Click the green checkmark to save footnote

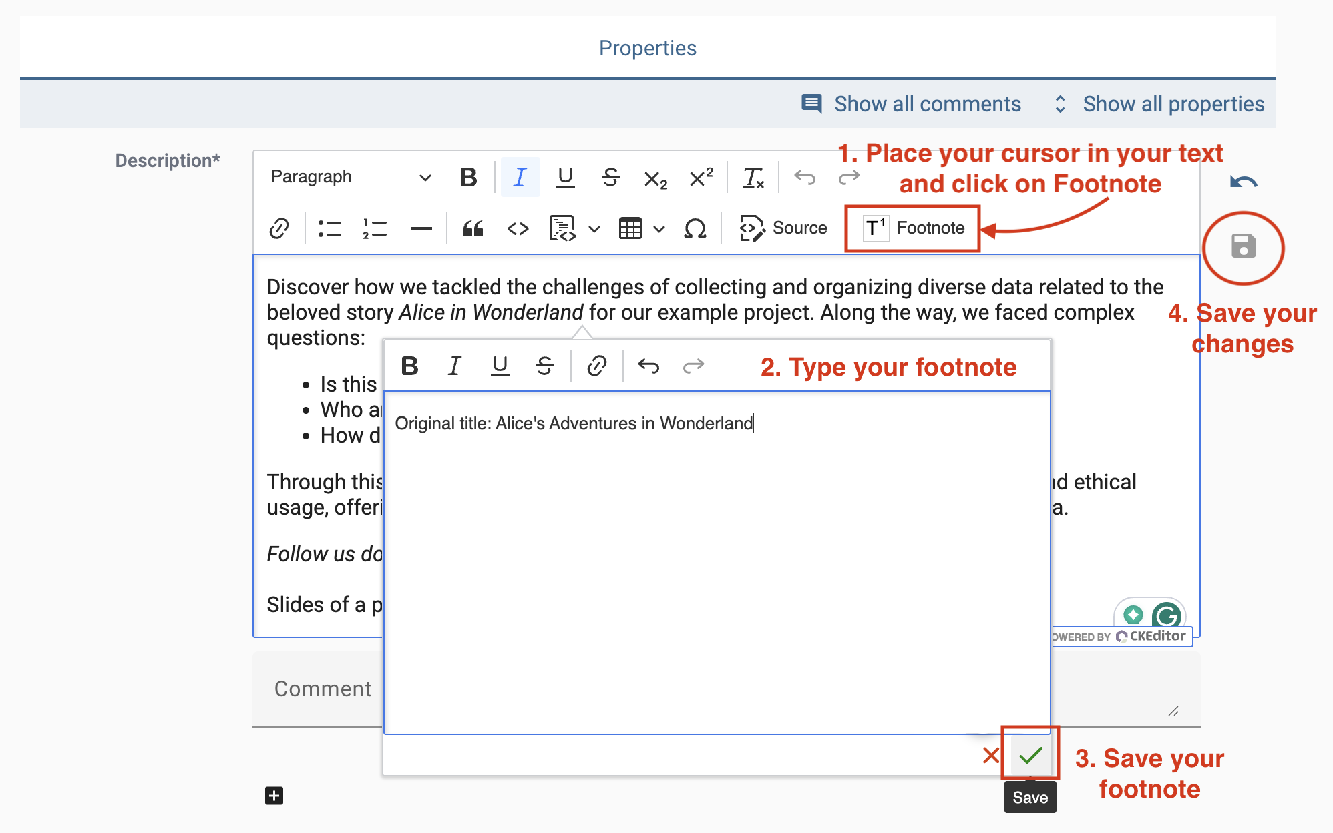pos(1030,755)
